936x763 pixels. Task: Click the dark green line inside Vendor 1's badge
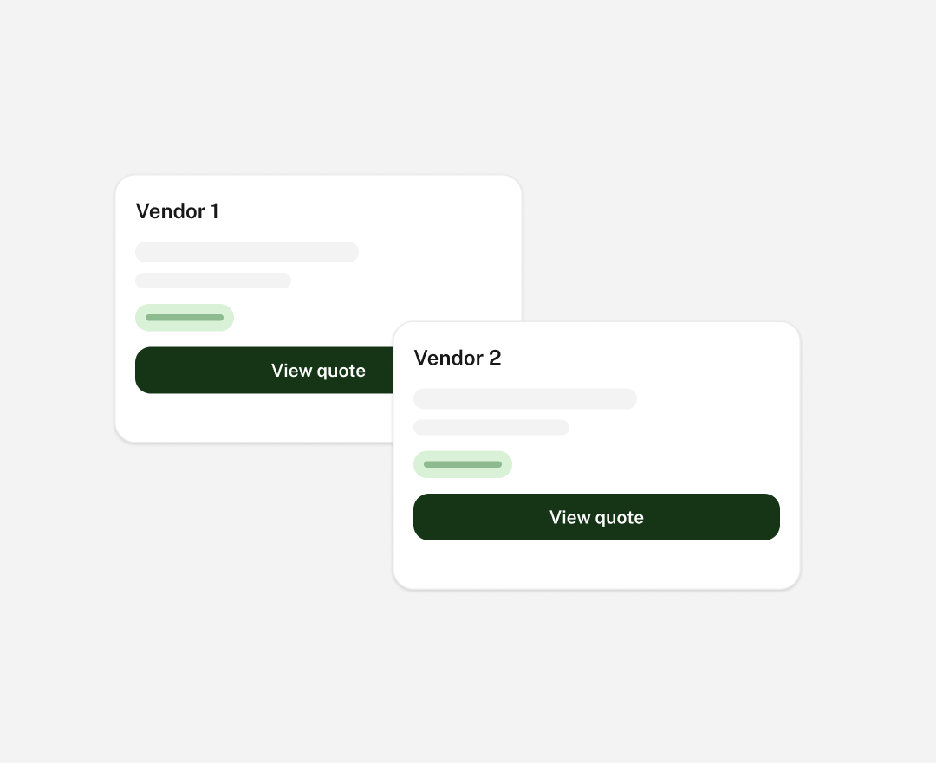[185, 318]
